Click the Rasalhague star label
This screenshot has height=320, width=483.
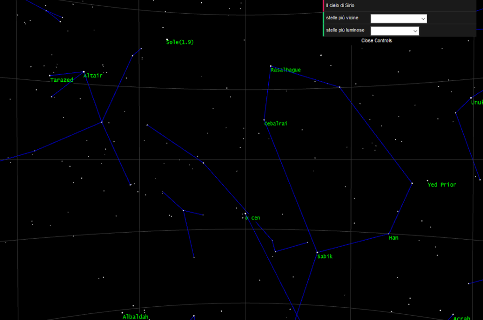tap(286, 70)
